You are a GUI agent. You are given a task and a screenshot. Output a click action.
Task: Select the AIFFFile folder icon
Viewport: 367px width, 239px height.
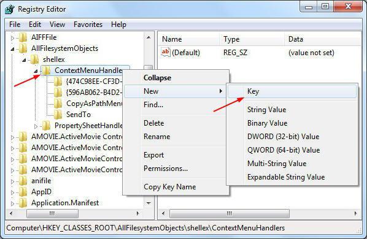(x=23, y=37)
